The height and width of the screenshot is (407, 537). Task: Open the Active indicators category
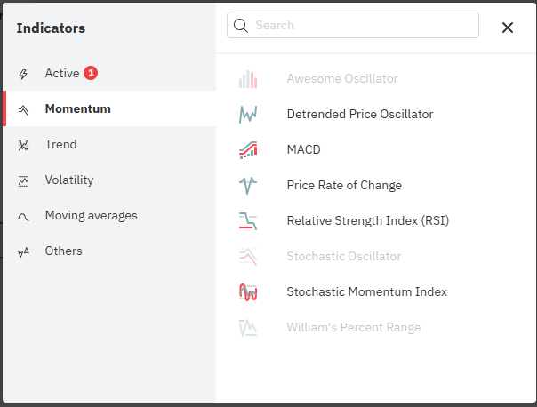62,73
